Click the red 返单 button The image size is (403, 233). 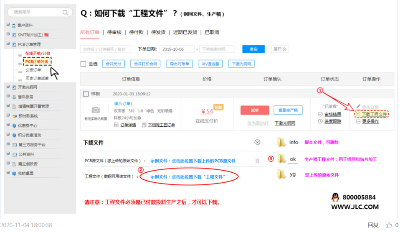254,110
